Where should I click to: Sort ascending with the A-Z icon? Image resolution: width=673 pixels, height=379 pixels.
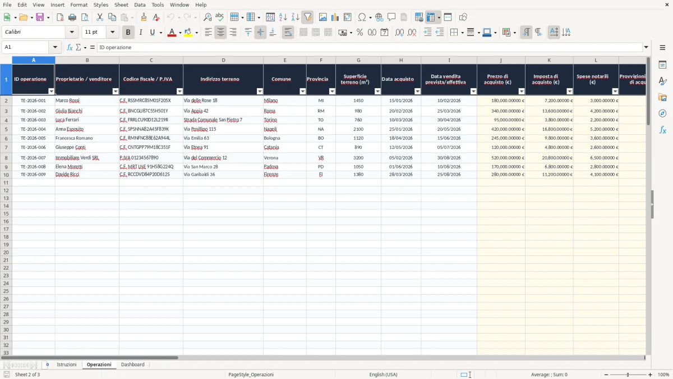(283, 17)
